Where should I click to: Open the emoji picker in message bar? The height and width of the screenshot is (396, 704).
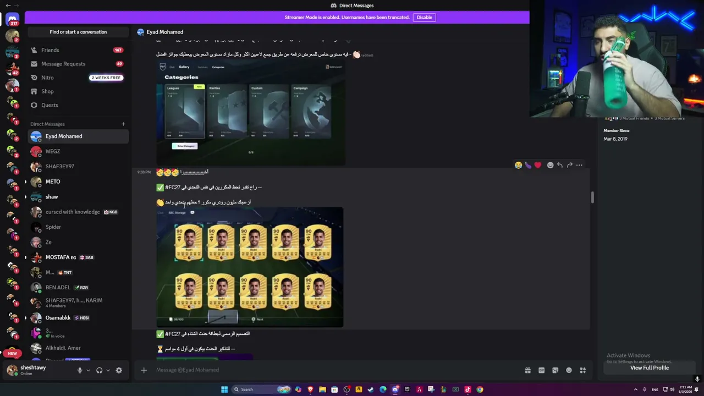[x=569, y=370]
